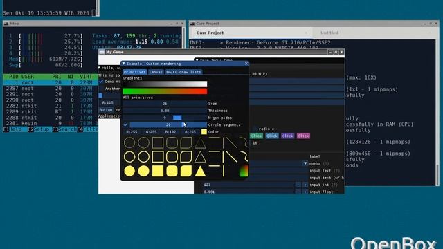Open the combo dropdown arrow
The width and height of the screenshot is (443, 249).
[305, 163]
